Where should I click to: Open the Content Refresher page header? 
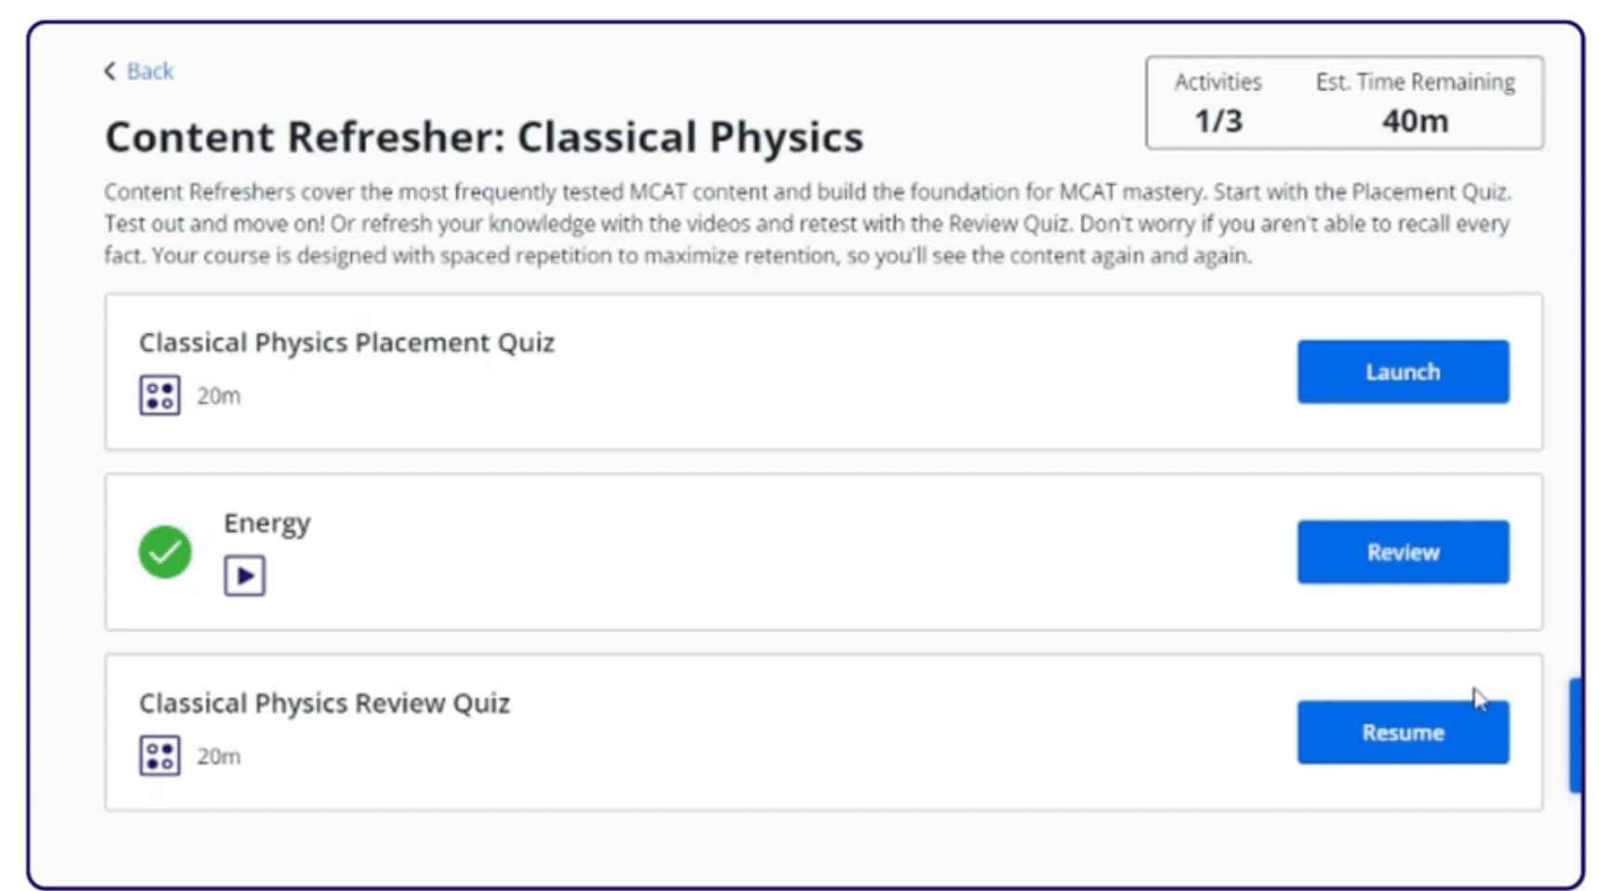click(x=484, y=136)
